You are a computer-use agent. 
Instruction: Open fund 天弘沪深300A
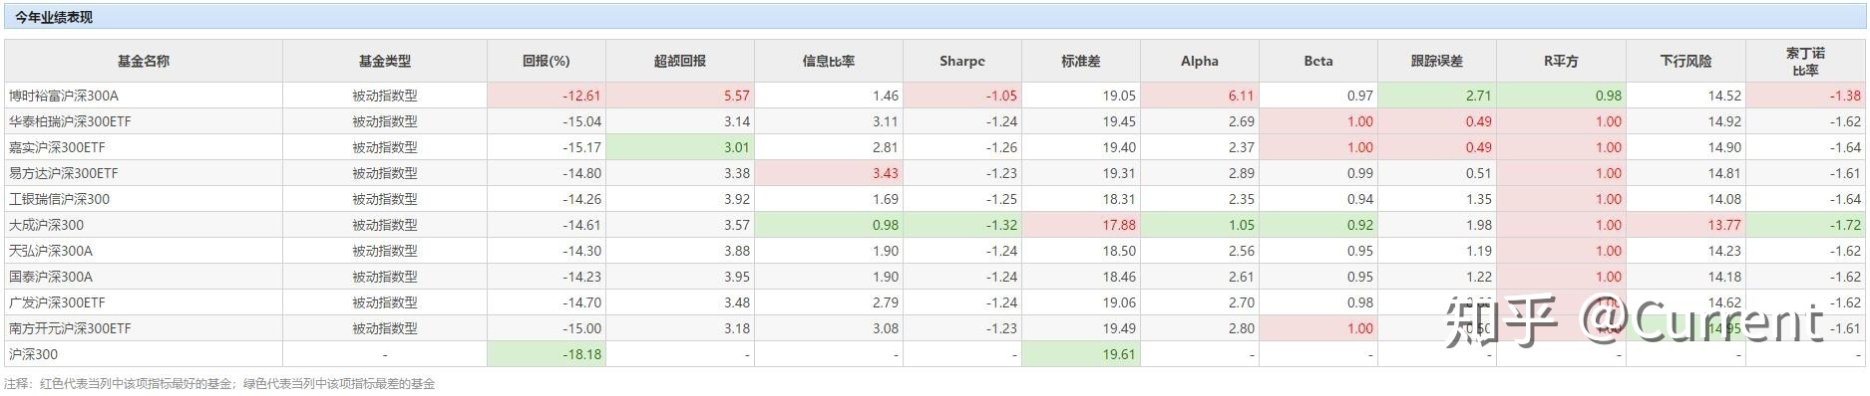(x=51, y=251)
